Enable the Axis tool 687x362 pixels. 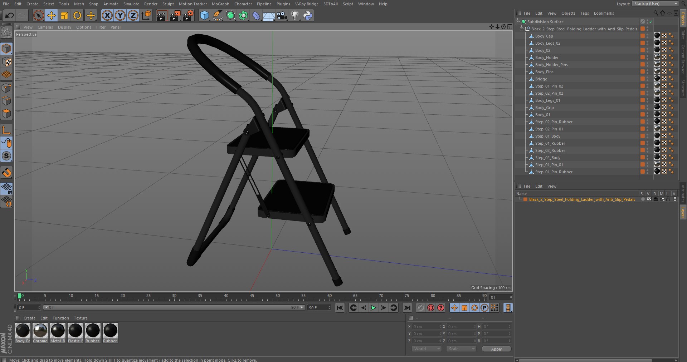tap(6, 130)
